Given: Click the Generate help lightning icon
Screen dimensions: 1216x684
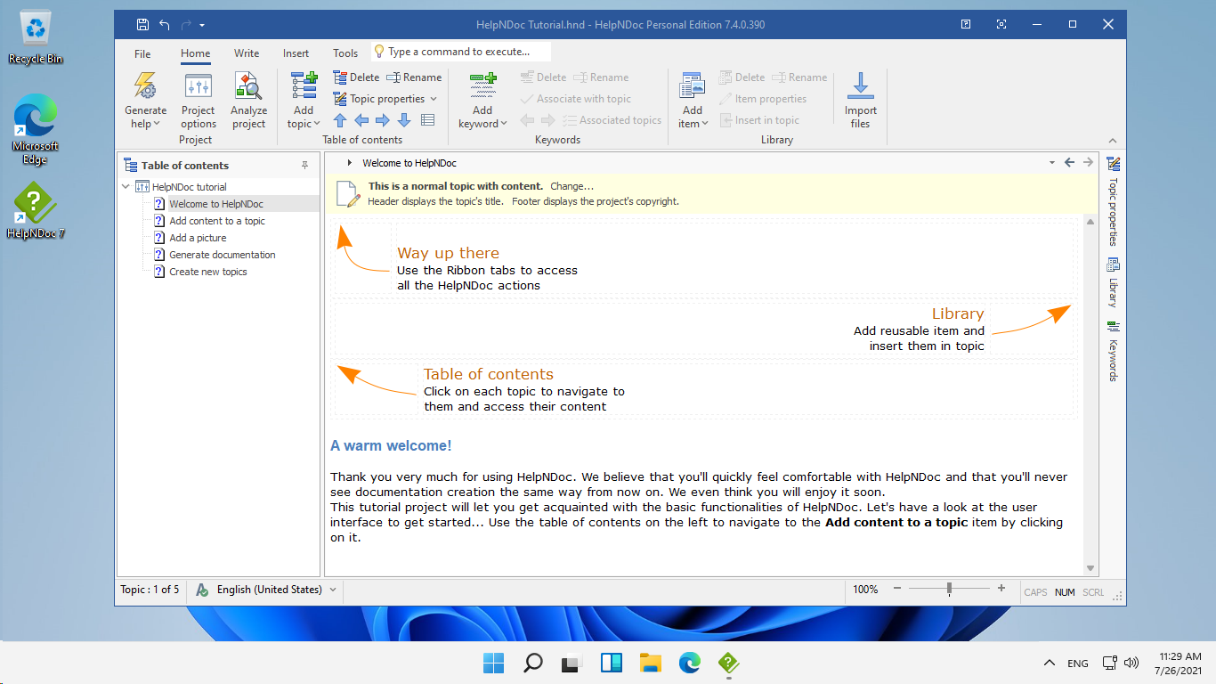Looking at the screenshot, I should pyautogui.click(x=145, y=86).
